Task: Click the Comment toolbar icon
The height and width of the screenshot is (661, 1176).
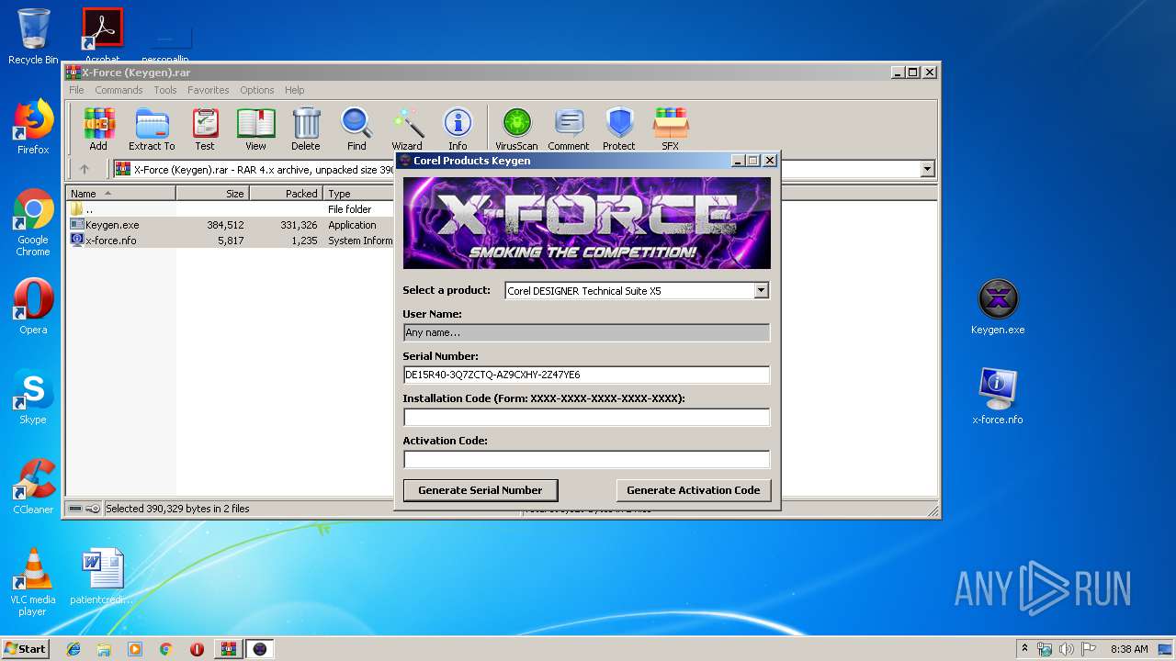Action: [x=569, y=129]
